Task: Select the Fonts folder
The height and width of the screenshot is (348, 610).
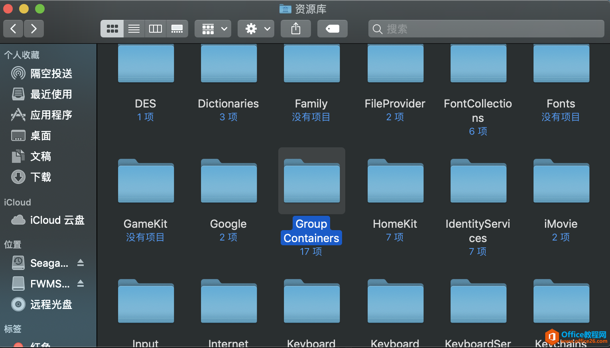Action: tap(561, 64)
